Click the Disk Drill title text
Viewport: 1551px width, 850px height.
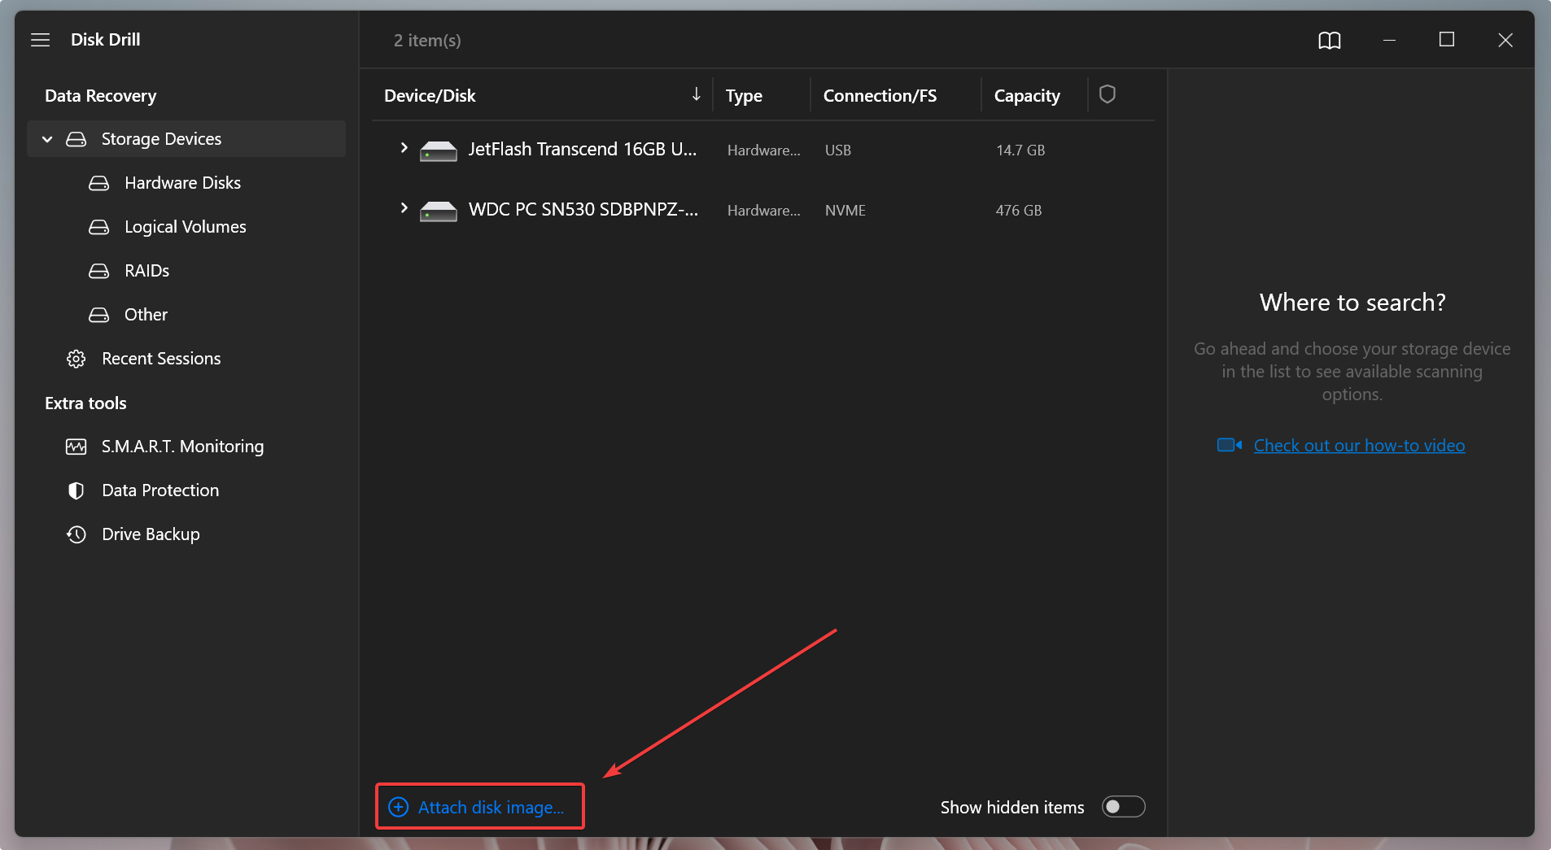click(x=105, y=40)
